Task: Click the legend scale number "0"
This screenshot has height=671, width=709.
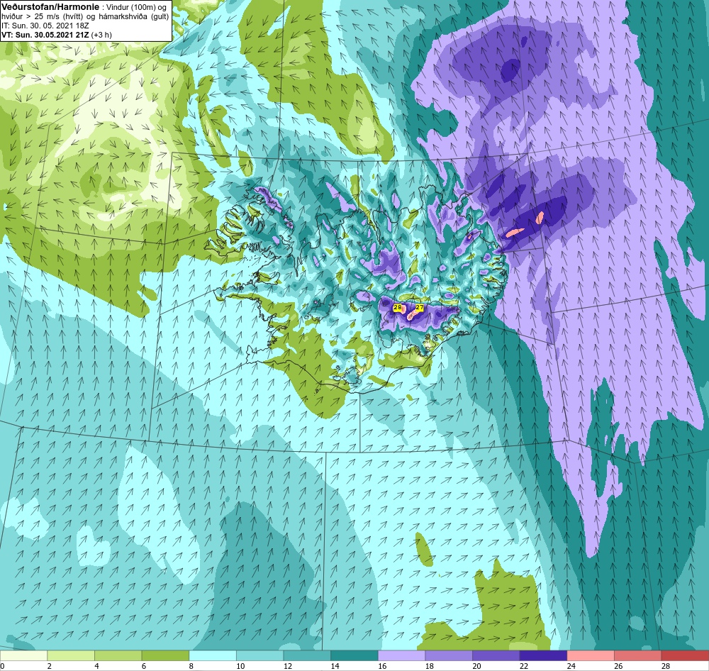Action: [2, 666]
